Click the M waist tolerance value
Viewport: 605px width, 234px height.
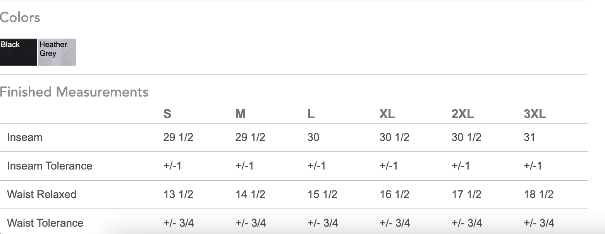coord(251,223)
